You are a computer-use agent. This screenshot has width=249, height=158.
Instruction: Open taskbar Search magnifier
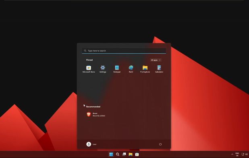pyautogui.click(x=118, y=154)
